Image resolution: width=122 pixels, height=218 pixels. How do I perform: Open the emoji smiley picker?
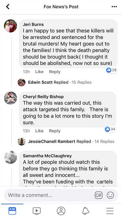110,195
